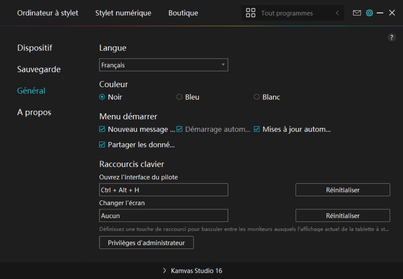Image resolution: width=403 pixels, height=279 pixels.
Task: Choose the Blanc color theme
Action: point(257,97)
